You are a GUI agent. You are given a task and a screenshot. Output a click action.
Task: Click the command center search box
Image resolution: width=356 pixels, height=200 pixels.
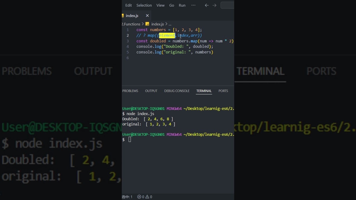[228, 5]
